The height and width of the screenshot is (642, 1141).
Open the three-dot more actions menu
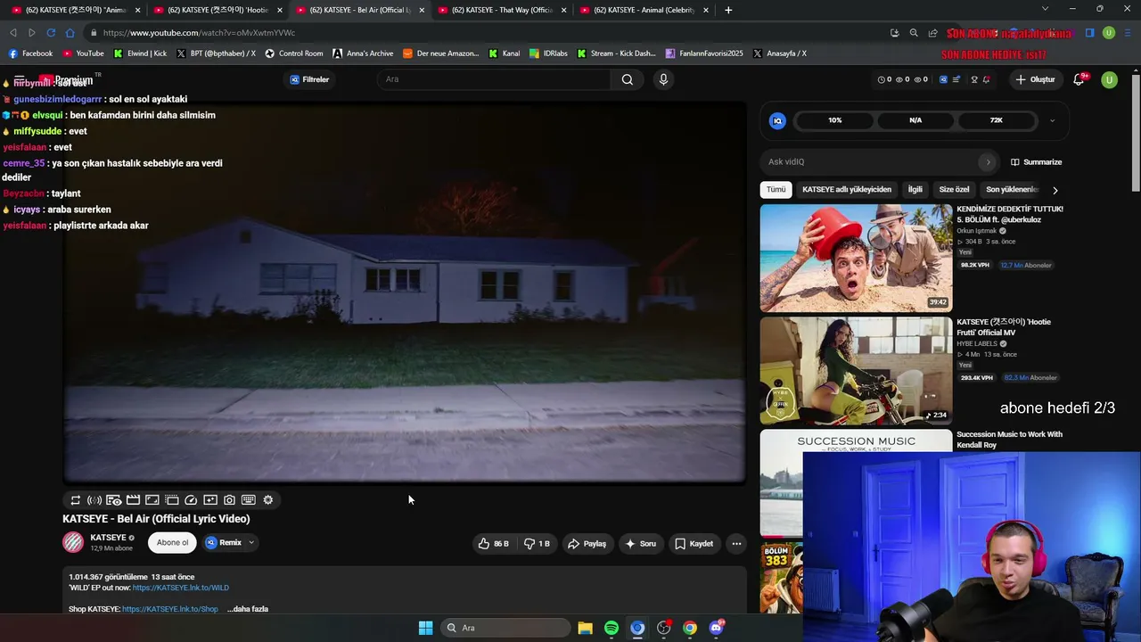click(736, 543)
